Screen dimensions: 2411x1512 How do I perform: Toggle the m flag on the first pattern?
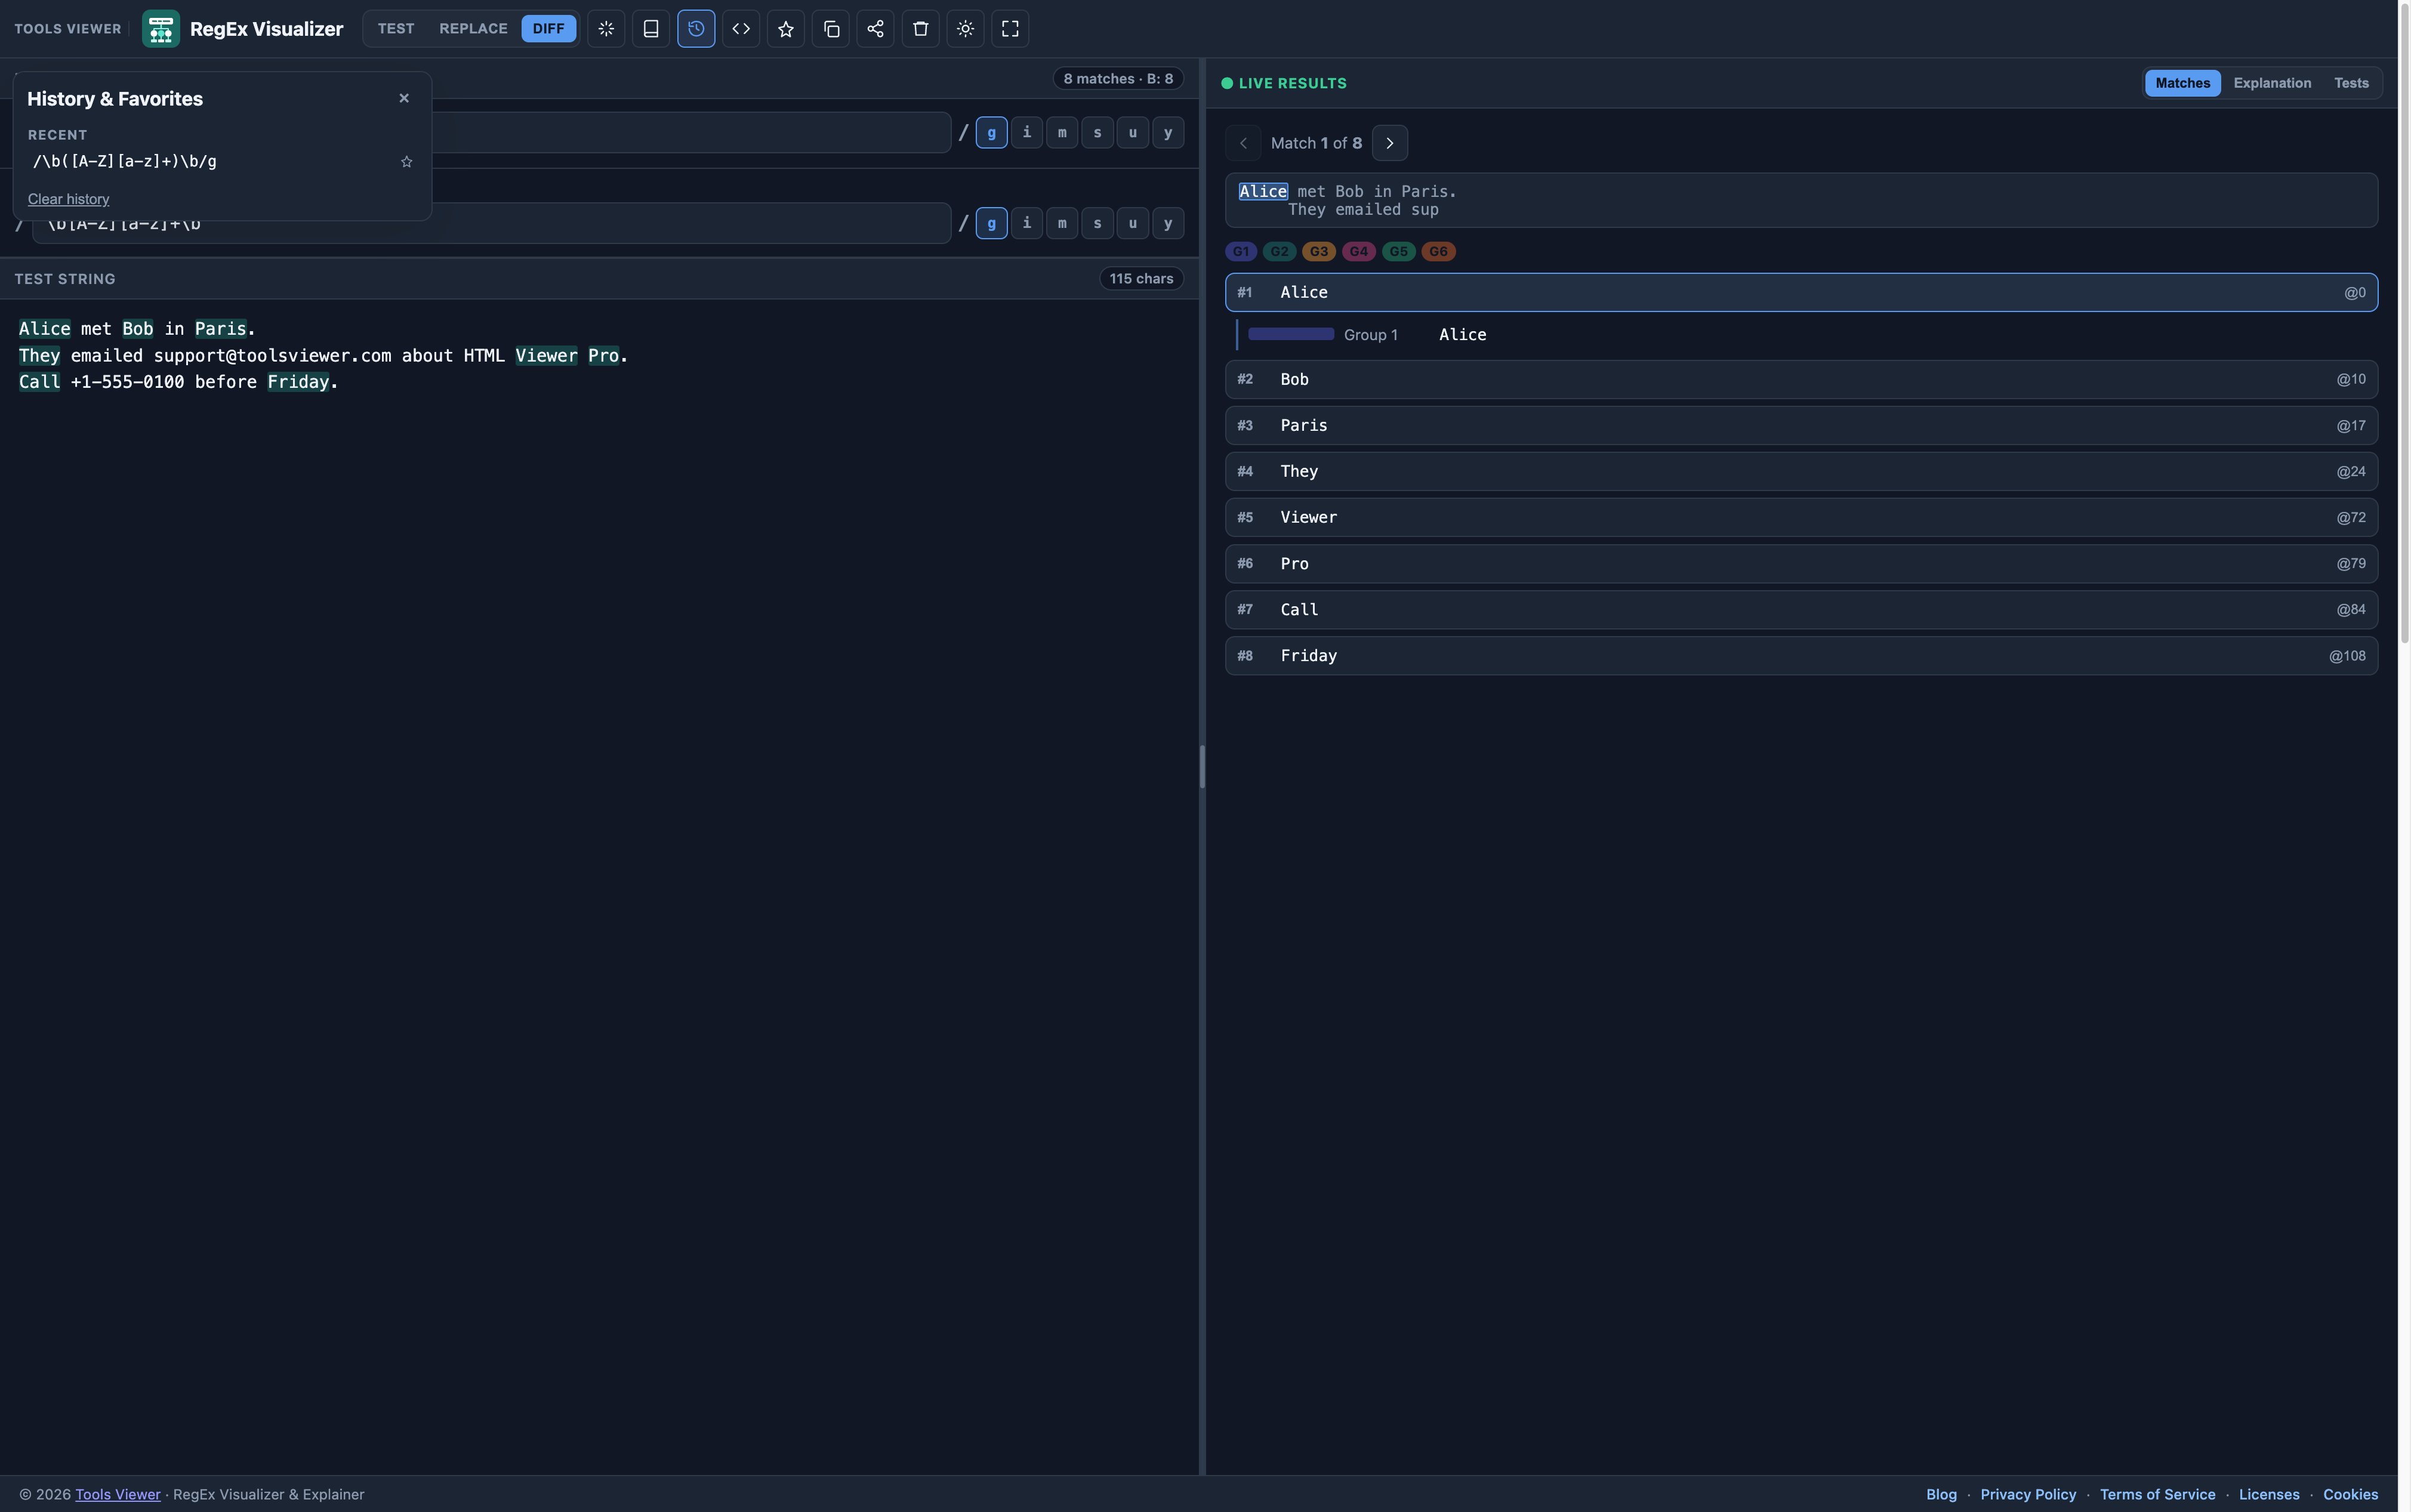(1062, 132)
